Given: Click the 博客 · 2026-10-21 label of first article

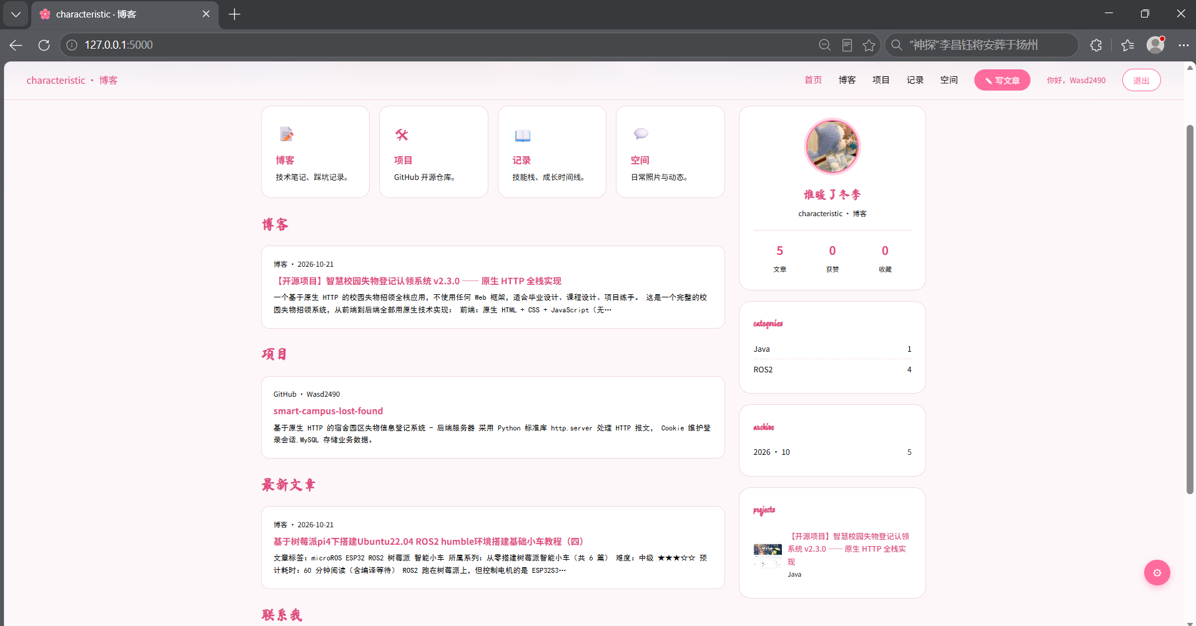Looking at the screenshot, I should (x=304, y=264).
